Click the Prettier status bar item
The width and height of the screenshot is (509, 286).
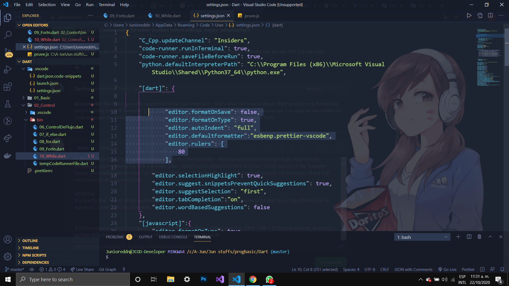[468, 270]
